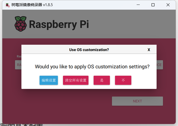Close the OS customization dialog with X
Image resolution: width=178 pixels, height=126 pixels.
tap(149, 50)
